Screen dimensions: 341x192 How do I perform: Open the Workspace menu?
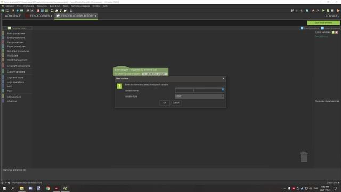click(x=28, y=6)
